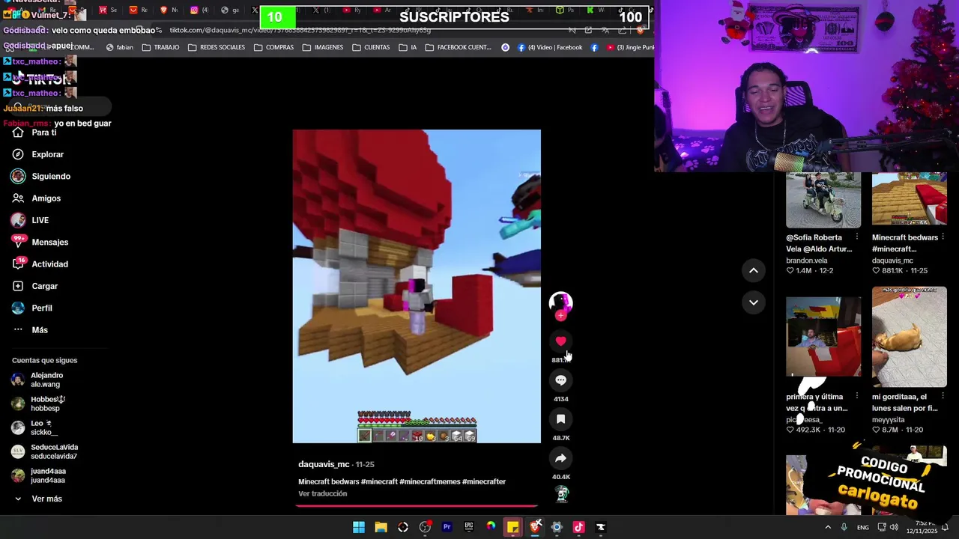Image resolution: width=959 pixels, height=539 pixels.
Task: Open fabian bookmark
Action: click(119, 47)
